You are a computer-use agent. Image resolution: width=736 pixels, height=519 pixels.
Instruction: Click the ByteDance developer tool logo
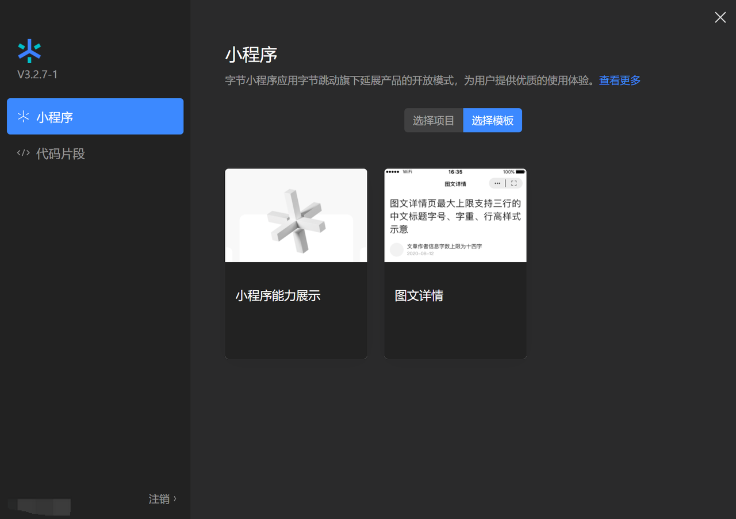click(29, 51)
